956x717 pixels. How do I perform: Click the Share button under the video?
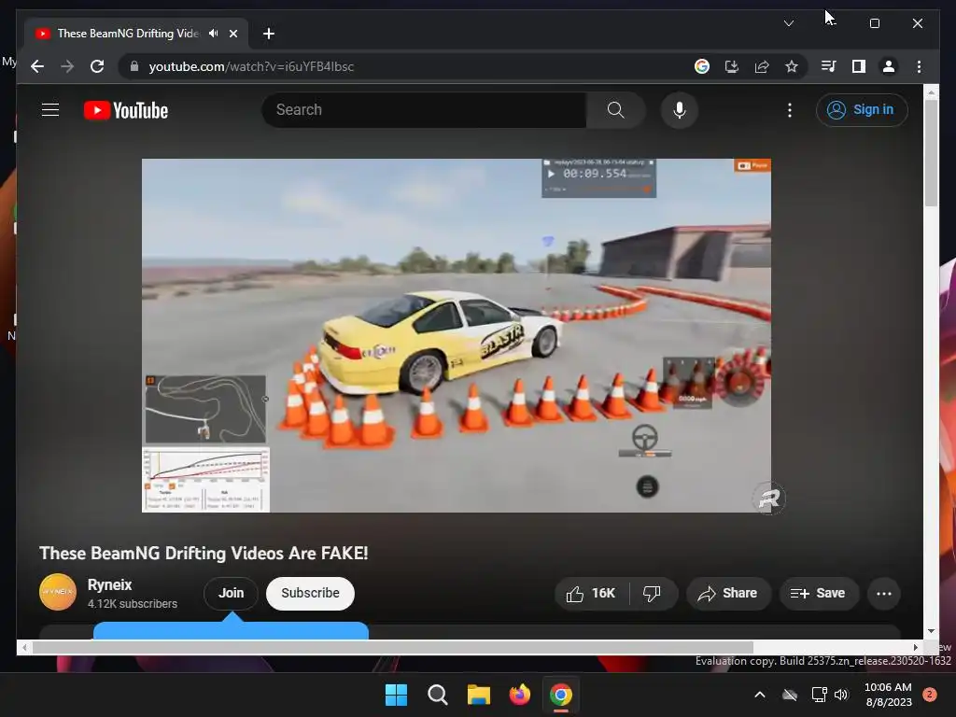coord(728,593)
